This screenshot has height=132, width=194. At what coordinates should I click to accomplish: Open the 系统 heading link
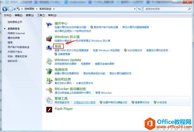(x=58, y=47)
